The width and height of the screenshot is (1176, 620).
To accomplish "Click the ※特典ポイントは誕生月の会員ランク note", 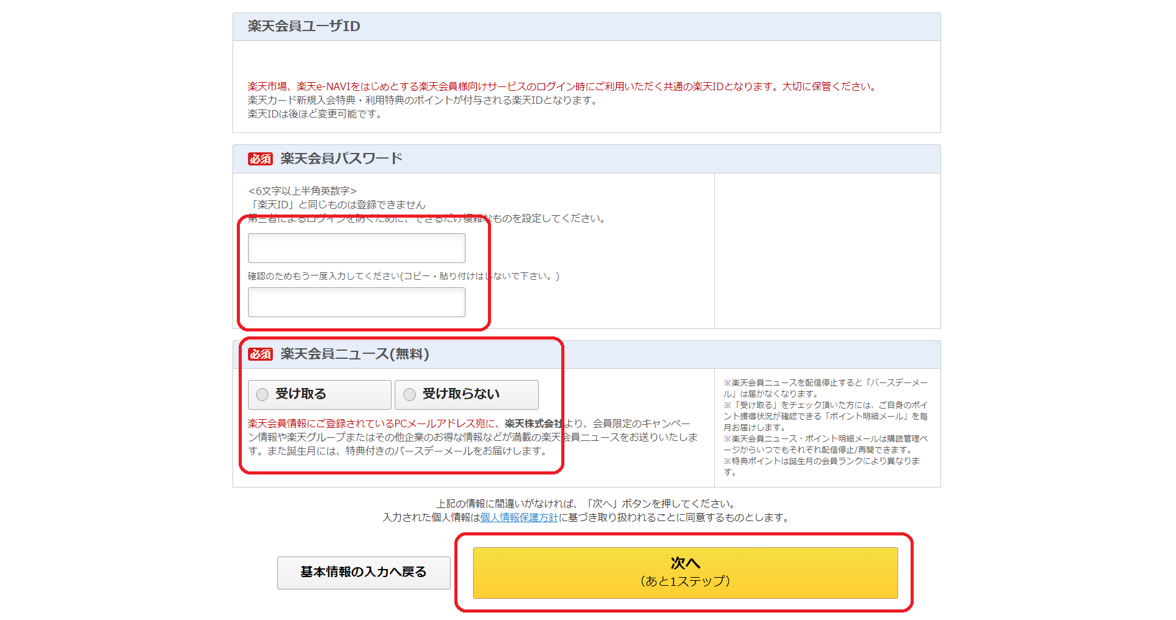I will [822, 466].
